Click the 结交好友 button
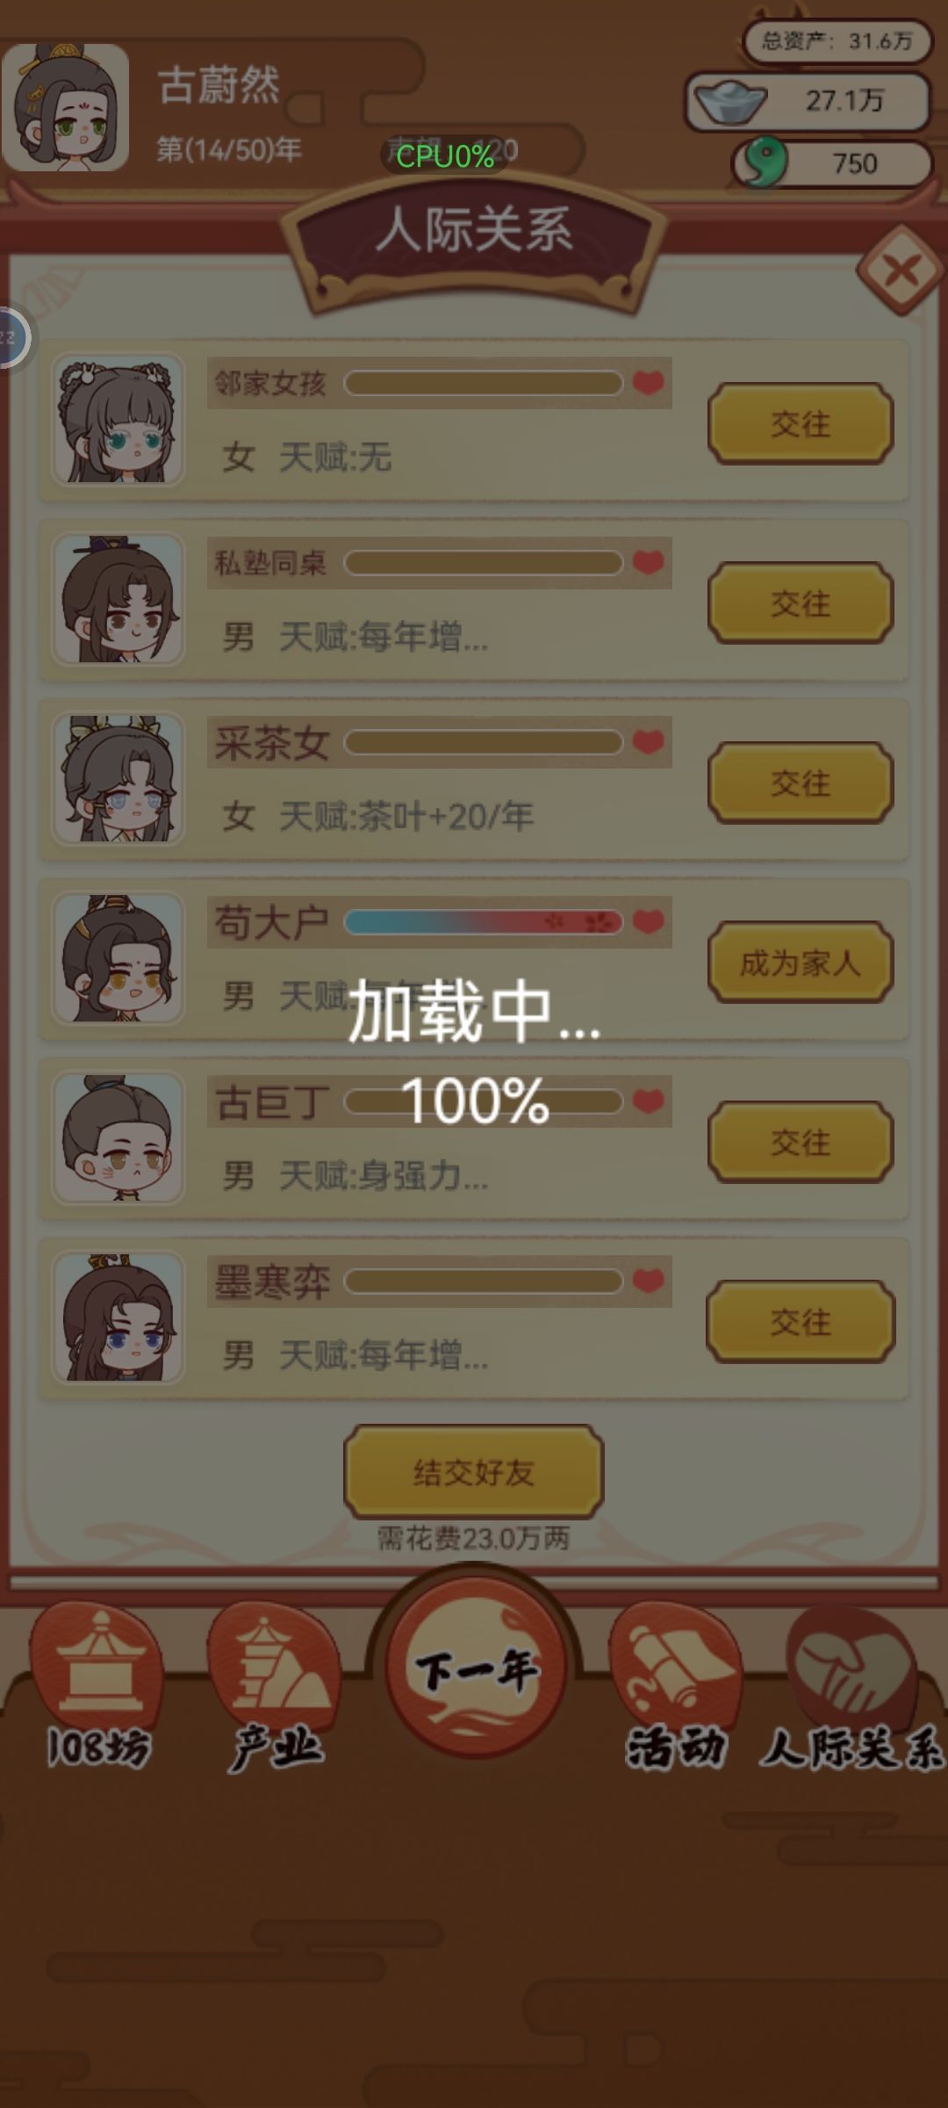Image resolution: width=948 pixels, height=2108 pixels. (474, 1472)
